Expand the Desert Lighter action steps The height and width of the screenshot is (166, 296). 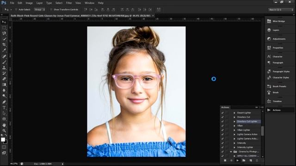point(234,113)
